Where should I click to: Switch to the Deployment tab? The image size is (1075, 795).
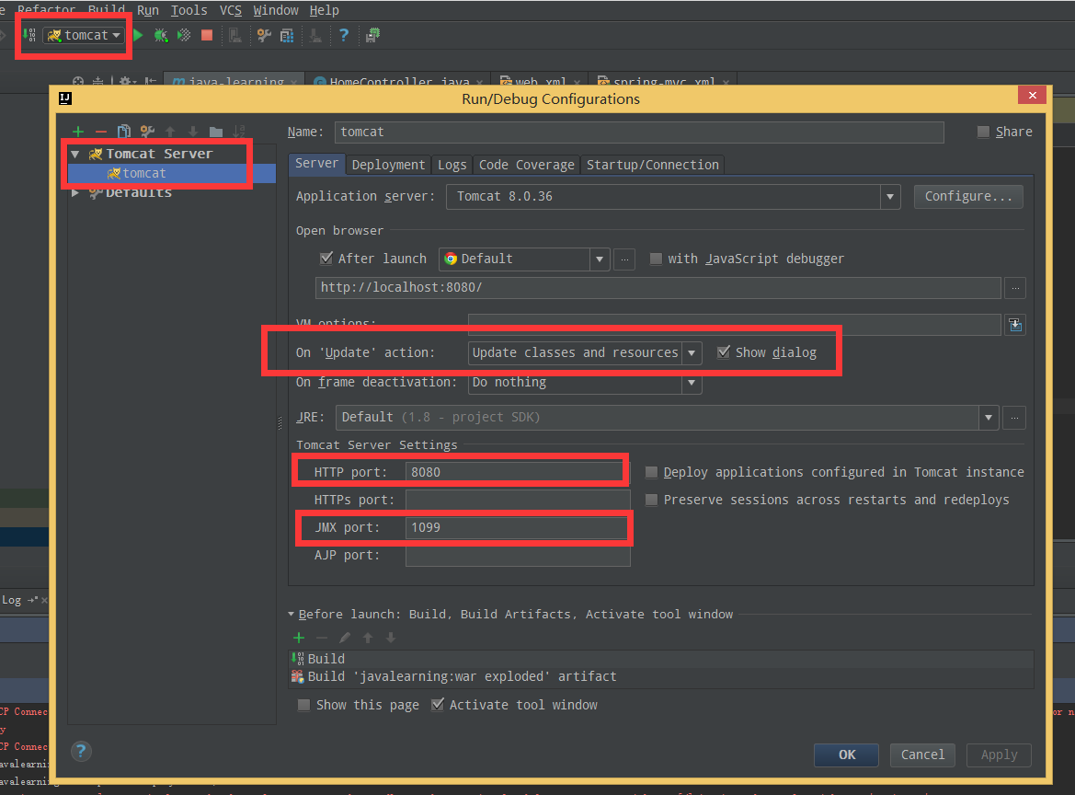(388, 165)
